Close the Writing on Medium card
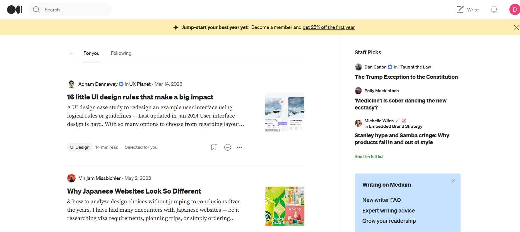520x232 pixels. (x=453, y=180)
